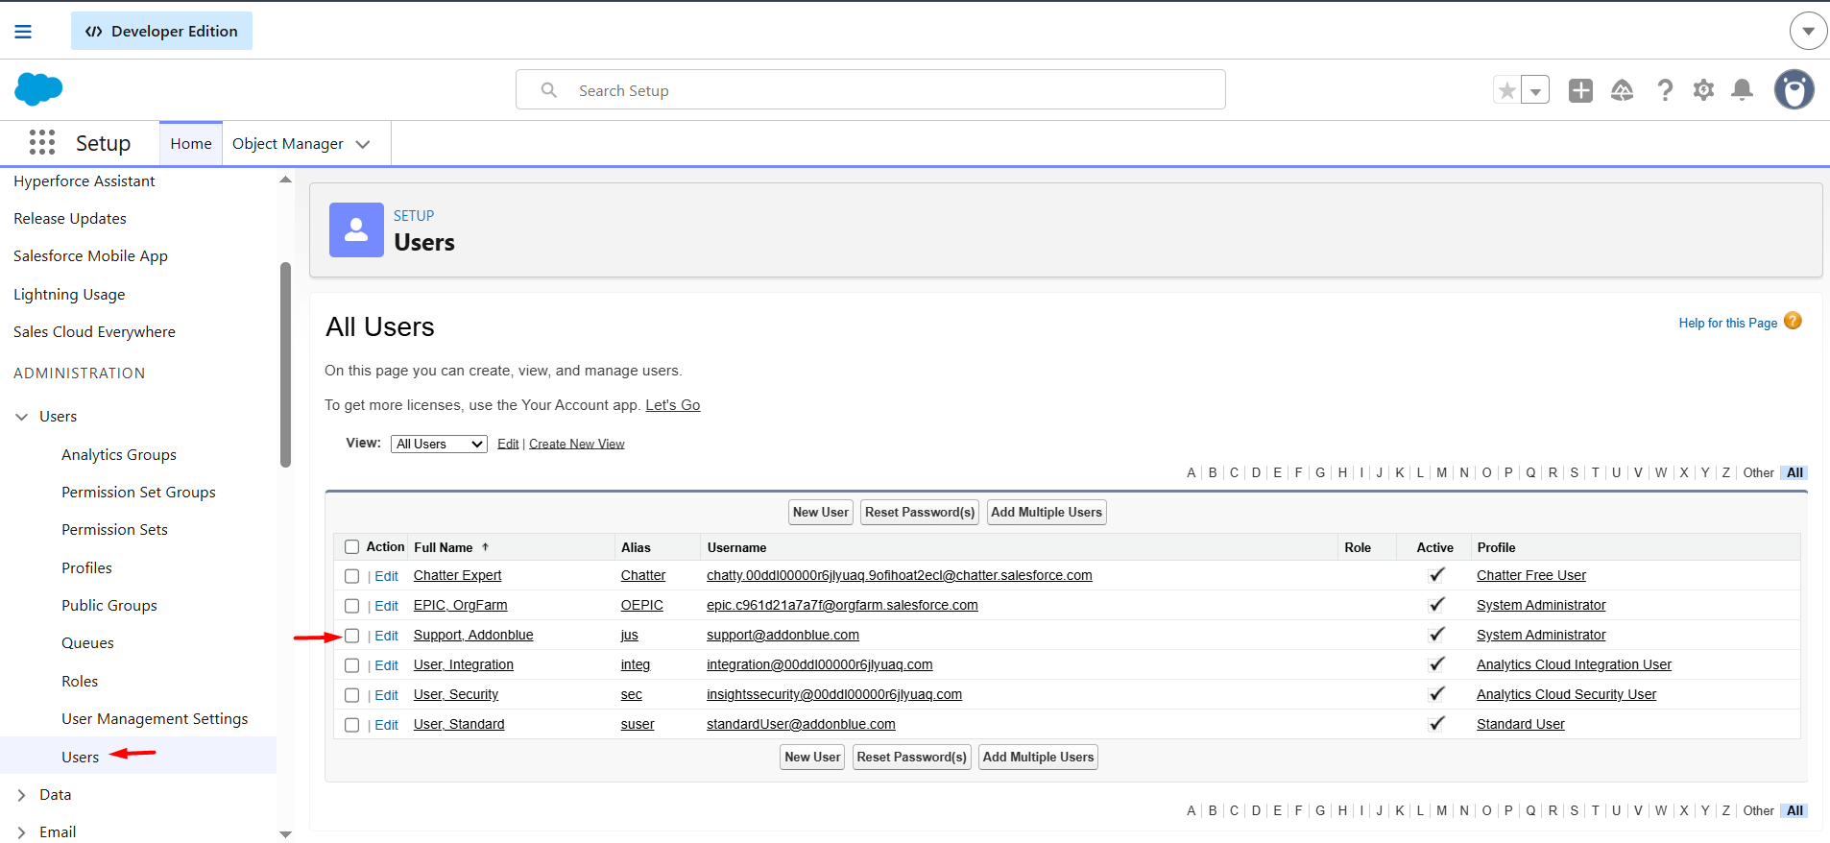Image resolution: width=1830 pixels, height=843 pixels.
Task: Click the favorites star icon
Action: pos(1507,90)
